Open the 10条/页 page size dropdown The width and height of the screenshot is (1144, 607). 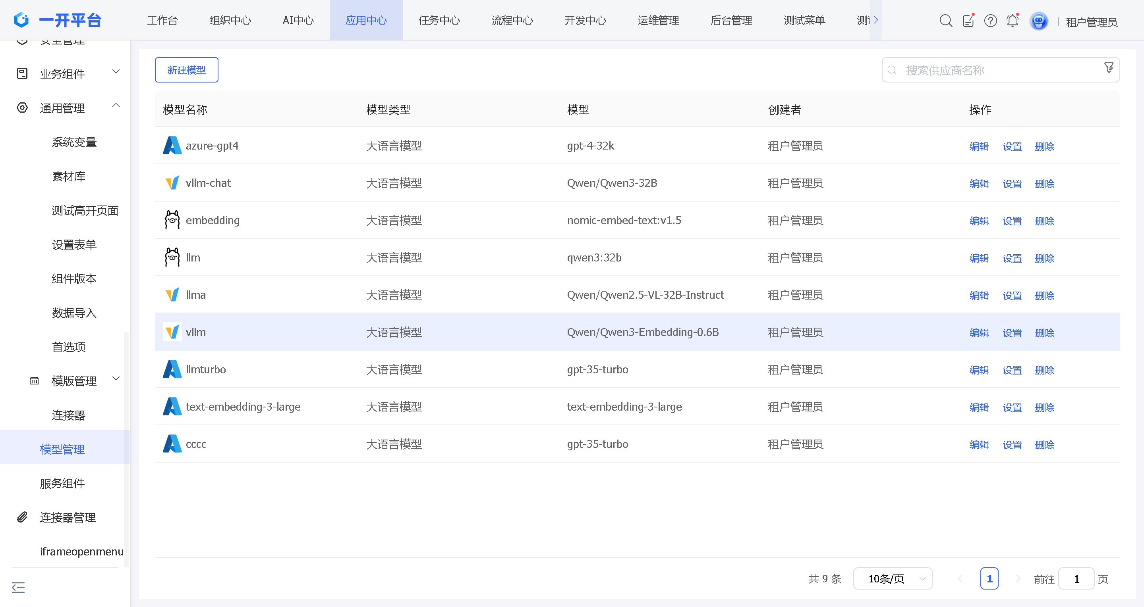[x=892, y=578]
